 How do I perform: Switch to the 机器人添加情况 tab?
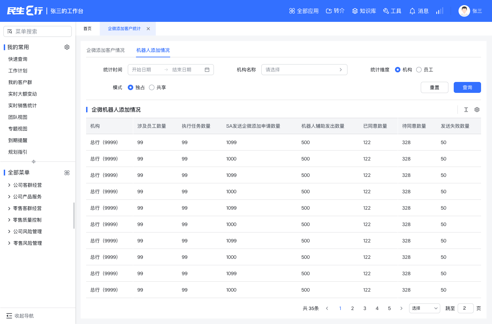click(x=153, y=50)
